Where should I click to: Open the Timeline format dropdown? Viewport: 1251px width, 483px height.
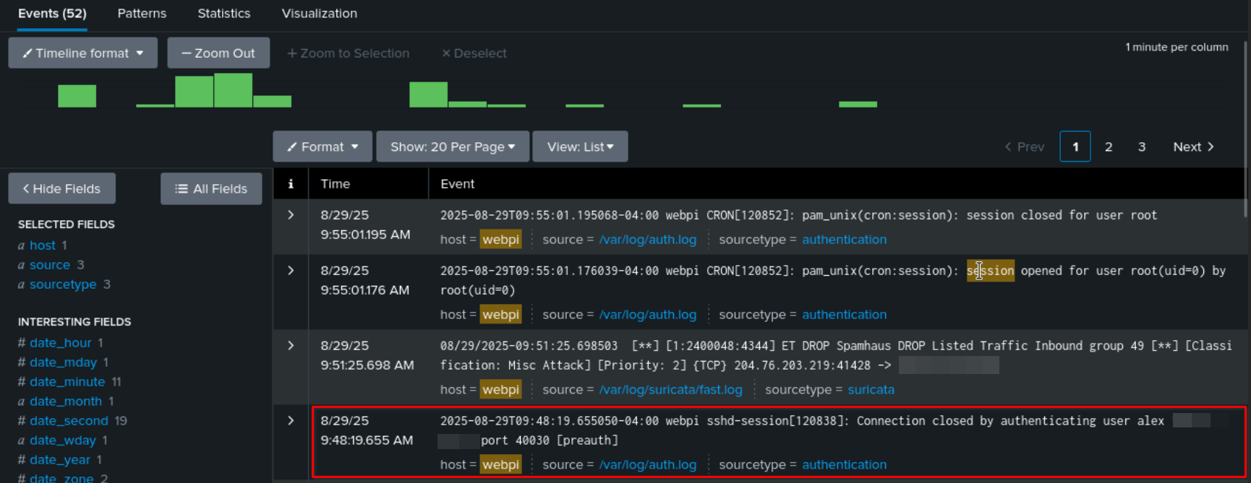pyautogui.click(x=83, y=53)
